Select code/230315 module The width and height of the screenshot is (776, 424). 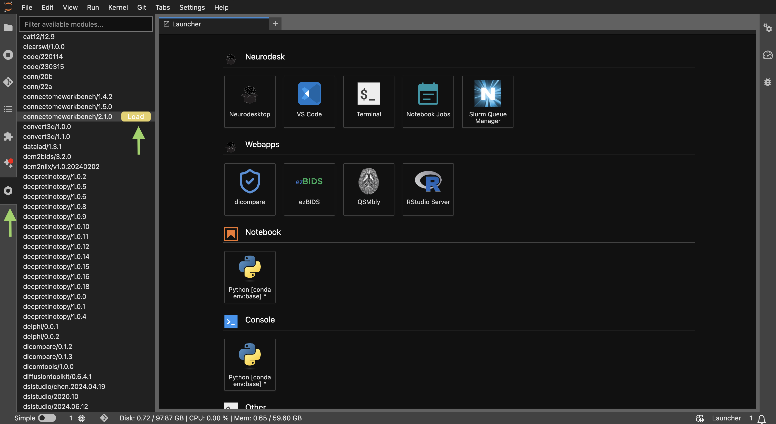(x=43, y=66)
